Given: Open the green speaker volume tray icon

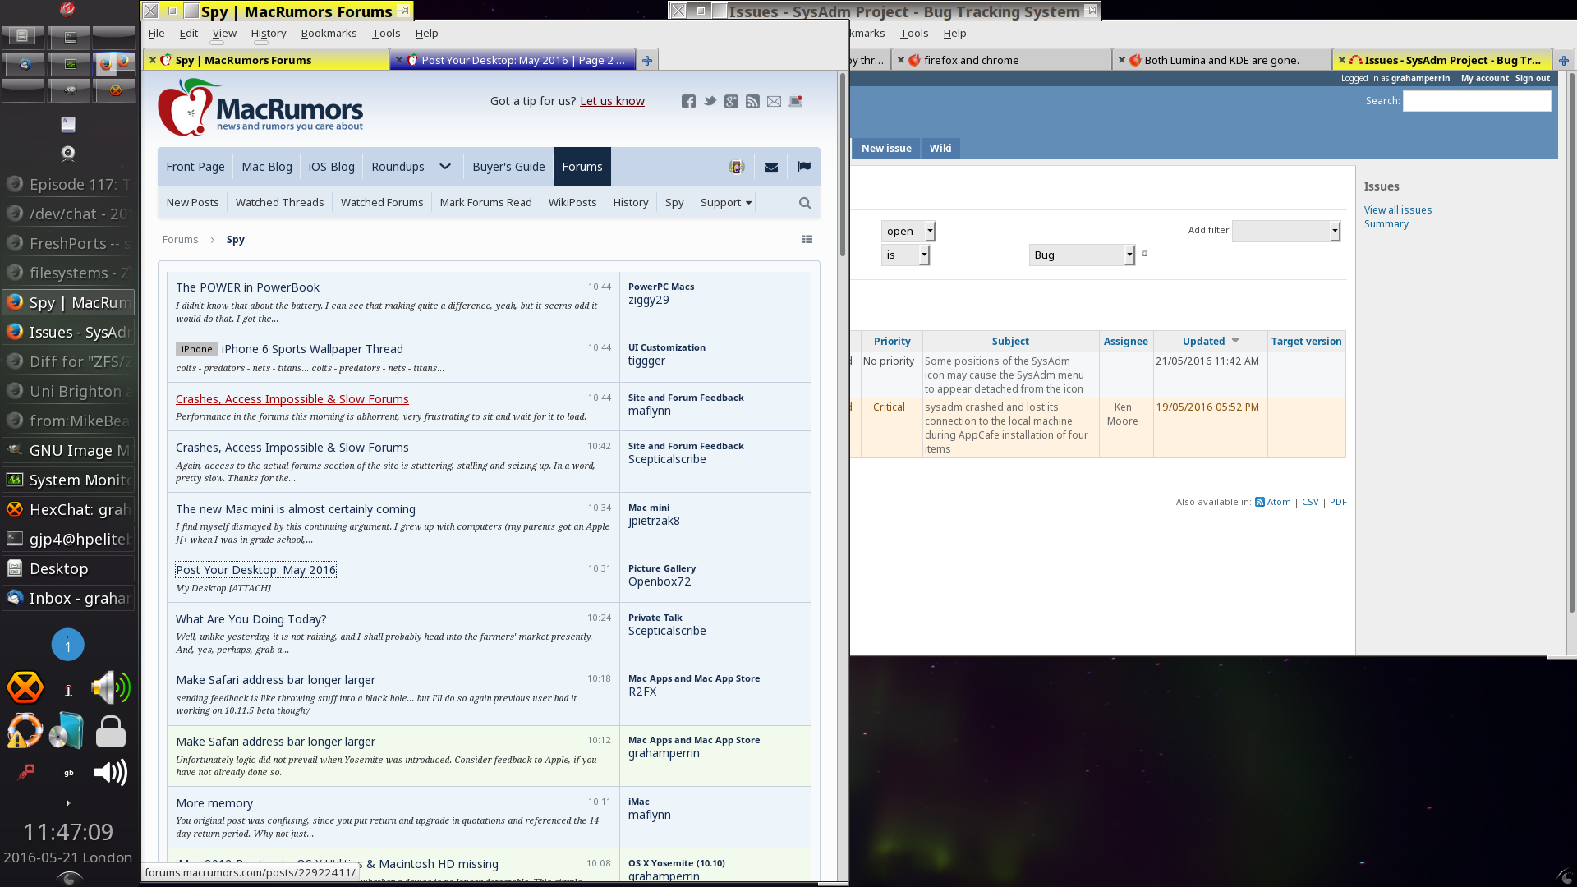Looking at the screenshot, I should [x=111, y=688].
